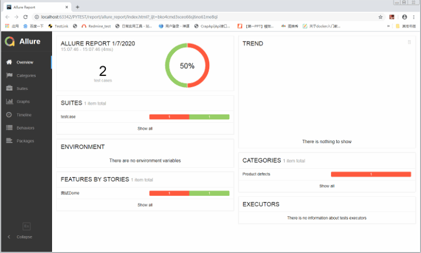421x253 pixels.
Task: Reload the Allure report page
Action: pyautogui.click(x=26, y=17)
